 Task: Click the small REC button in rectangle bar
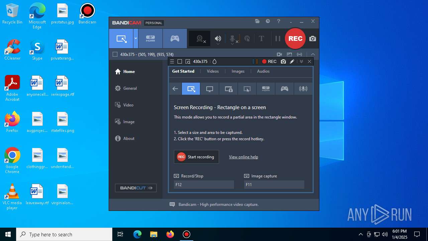pos(269,62)
